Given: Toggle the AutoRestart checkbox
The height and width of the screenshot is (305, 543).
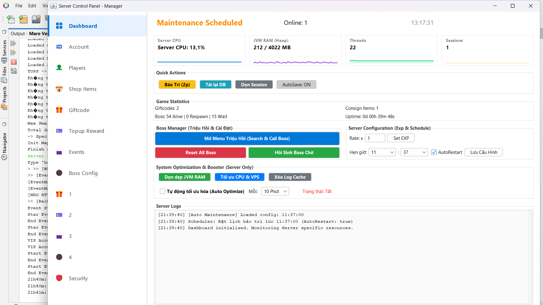Looking at the screenshot, I should (x=434, y=152).
